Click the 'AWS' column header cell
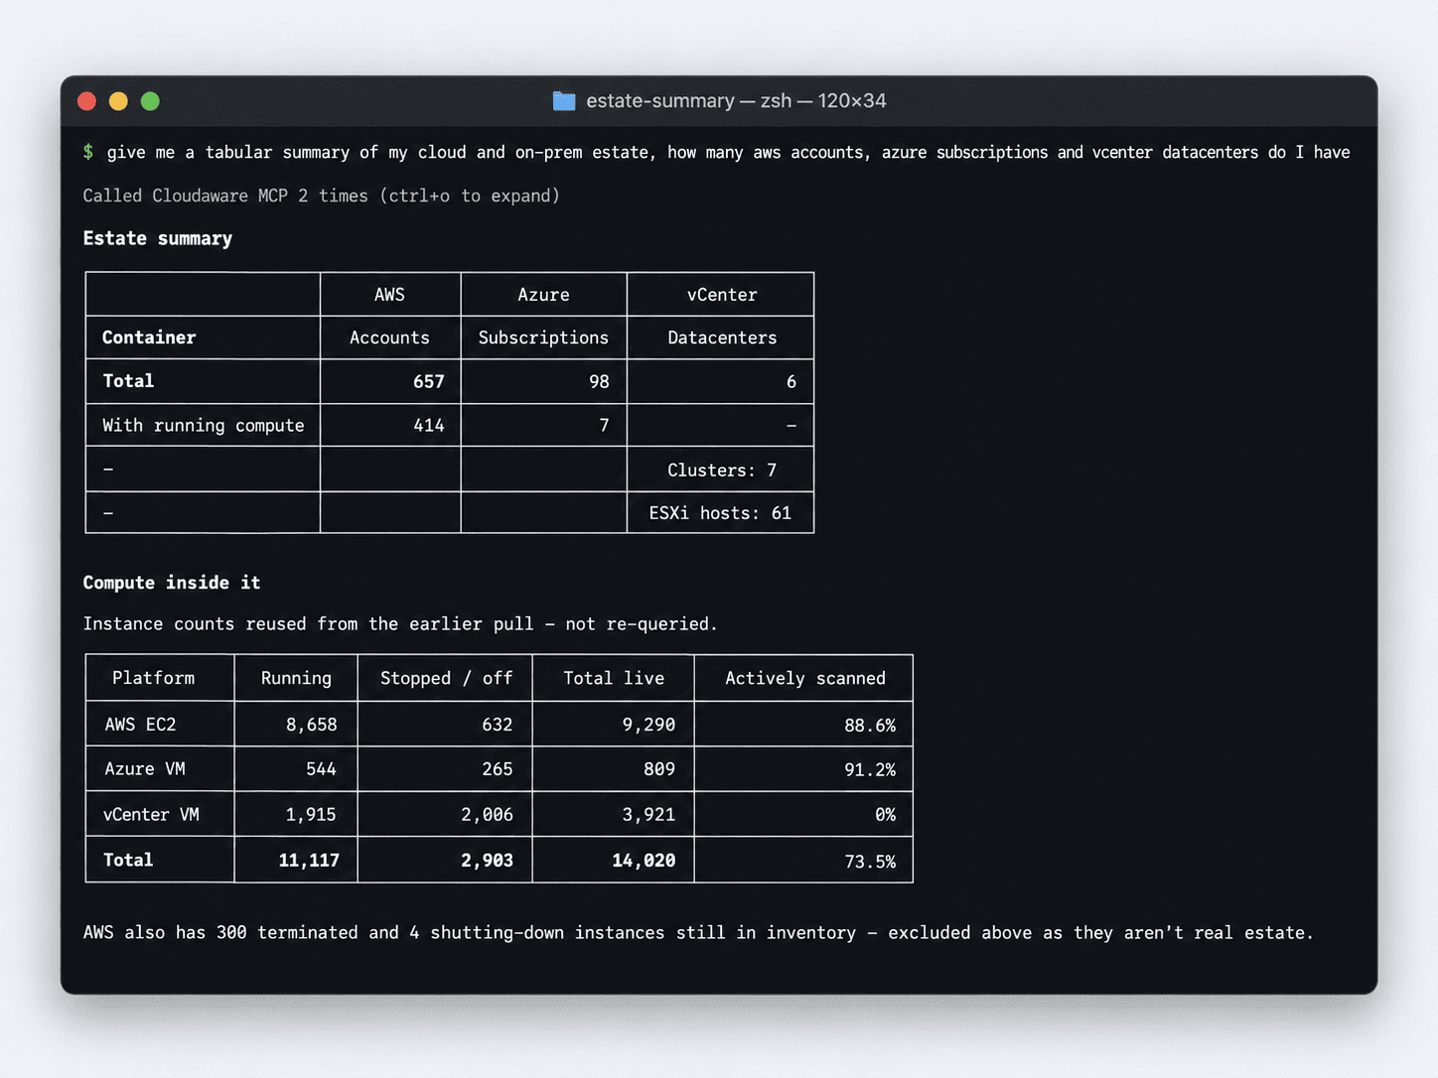 pyautogui.click(x=389, y=295)
